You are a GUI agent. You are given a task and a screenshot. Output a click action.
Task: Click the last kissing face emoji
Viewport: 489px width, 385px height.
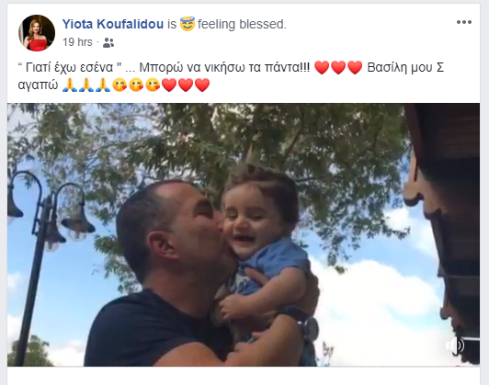click(153, 85)
